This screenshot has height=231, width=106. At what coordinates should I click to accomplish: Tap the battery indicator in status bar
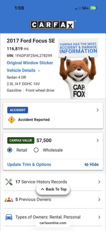(93, 8)
